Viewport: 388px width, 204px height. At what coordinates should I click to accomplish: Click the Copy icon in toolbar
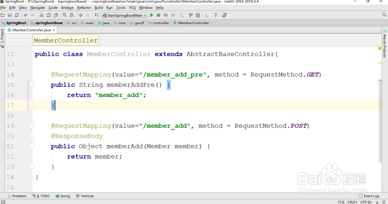(x=49, y=15)
